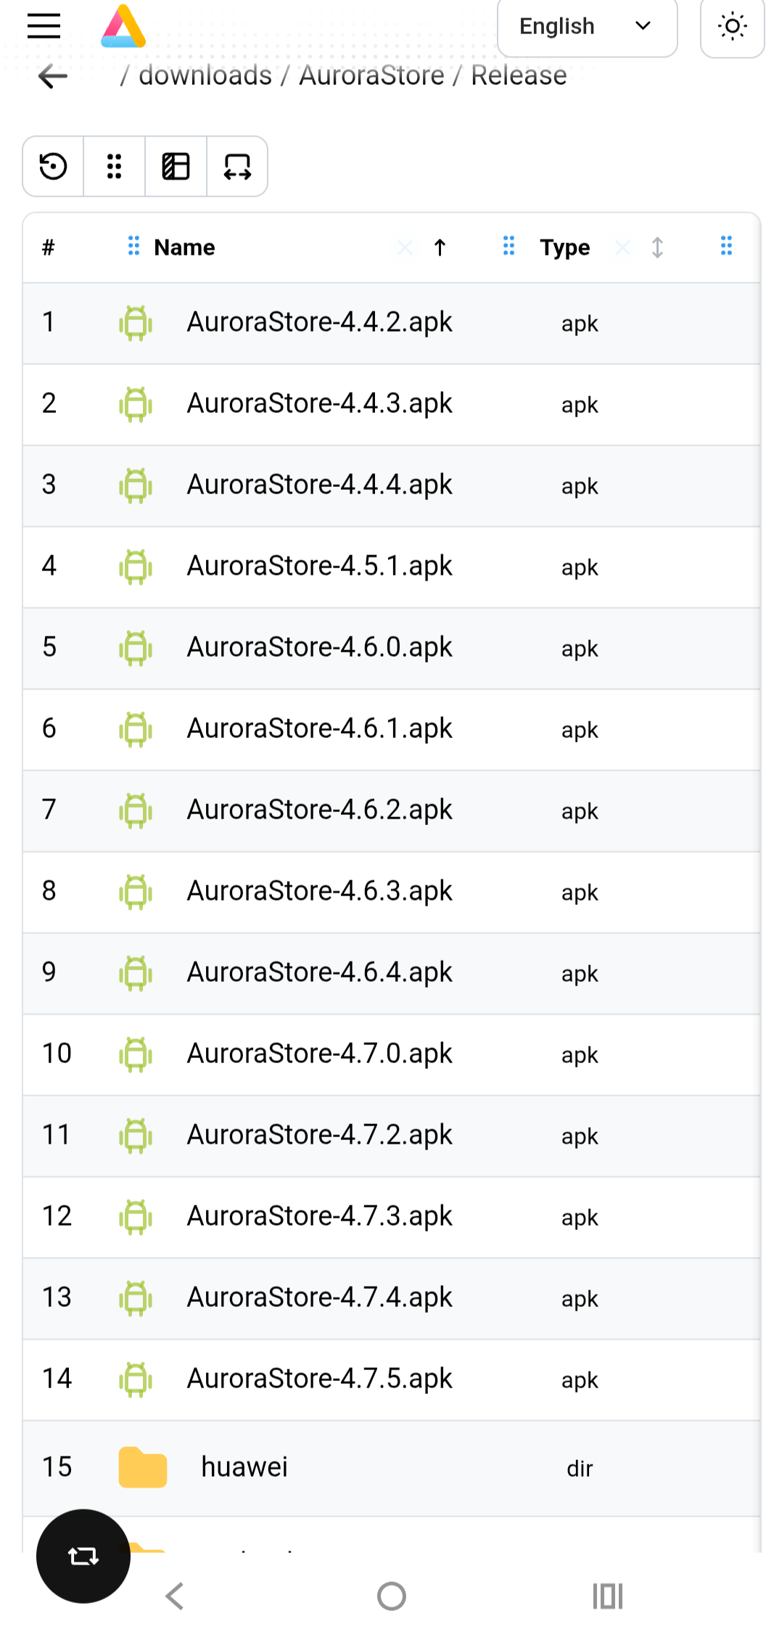Screen dimensions: 766x1640
Task: Navigate to the downloads breadcrumb
Action: point(205,75)
